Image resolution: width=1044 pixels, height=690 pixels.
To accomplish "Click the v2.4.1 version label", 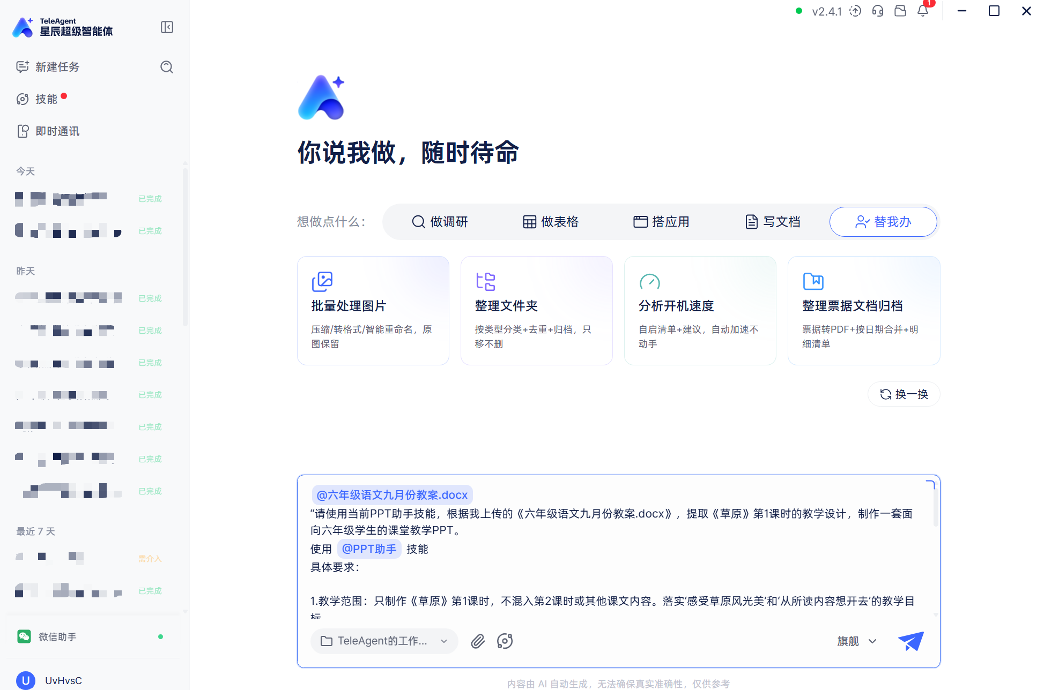I will [x=827, y=11].
